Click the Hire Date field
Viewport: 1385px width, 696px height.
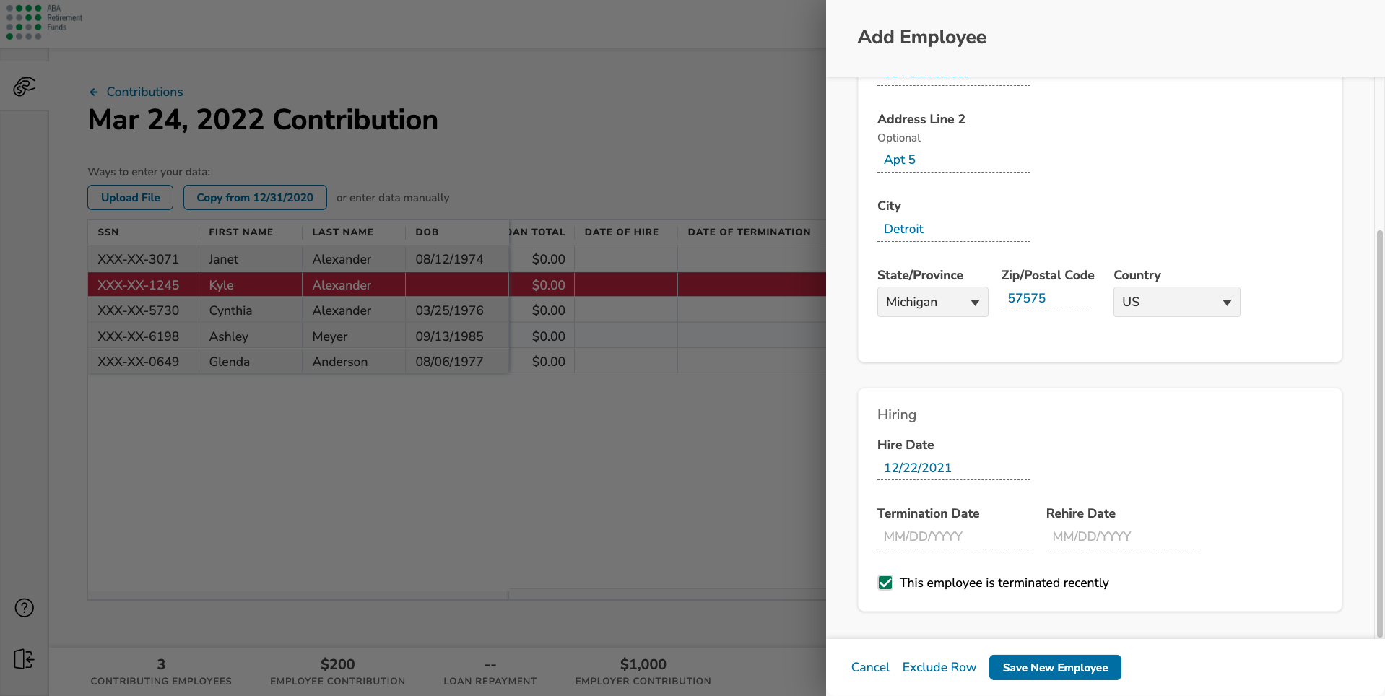(x=953, y=468)
